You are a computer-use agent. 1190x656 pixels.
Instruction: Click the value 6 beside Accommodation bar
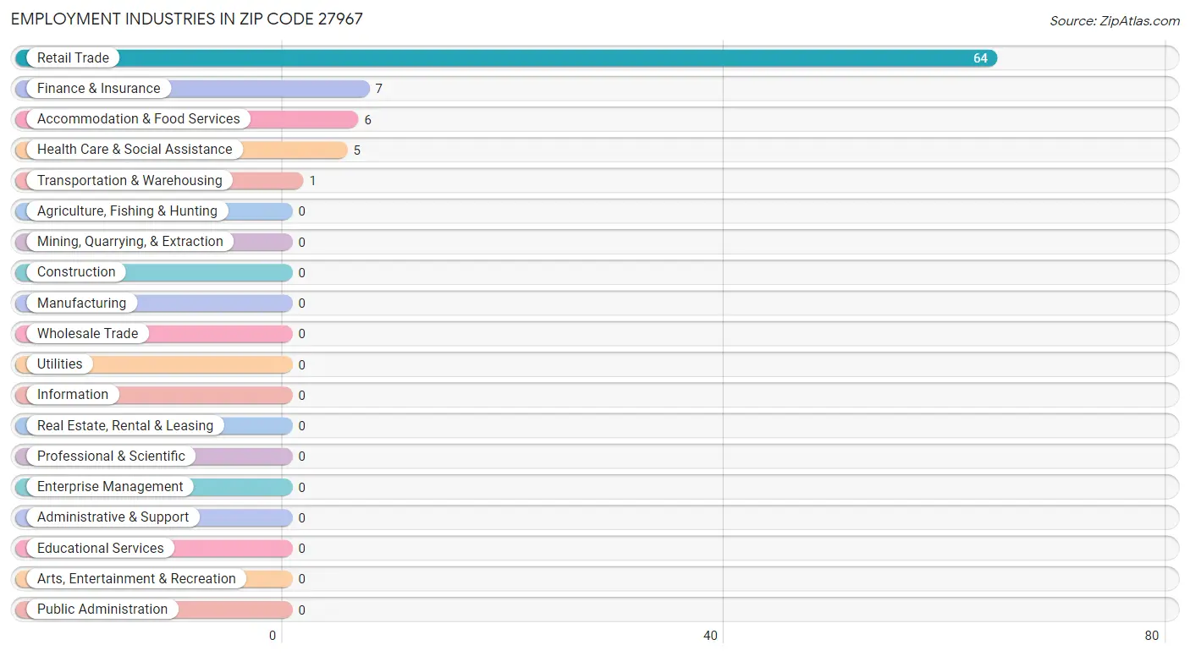tap(367, 120)
